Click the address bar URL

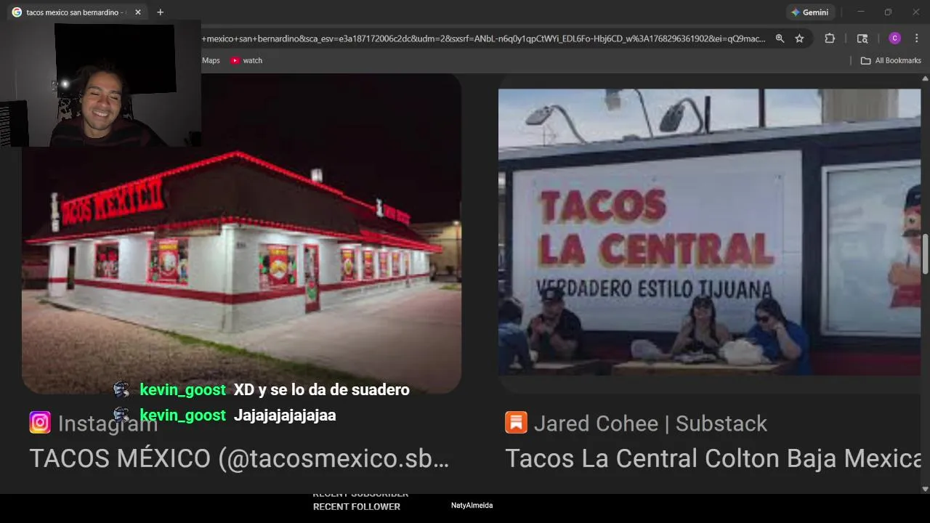483,38
